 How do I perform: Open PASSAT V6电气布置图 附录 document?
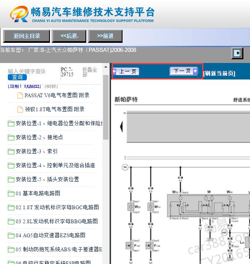pyautogui.click(x=57, y=95)
